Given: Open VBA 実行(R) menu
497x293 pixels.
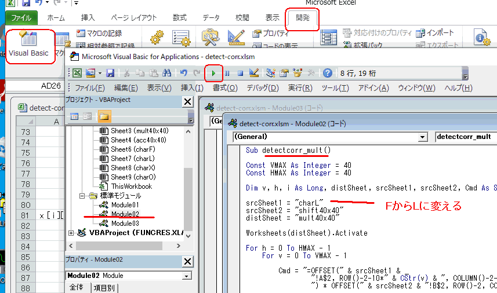Looking at the screenshot, I should [x=300, y=87].
